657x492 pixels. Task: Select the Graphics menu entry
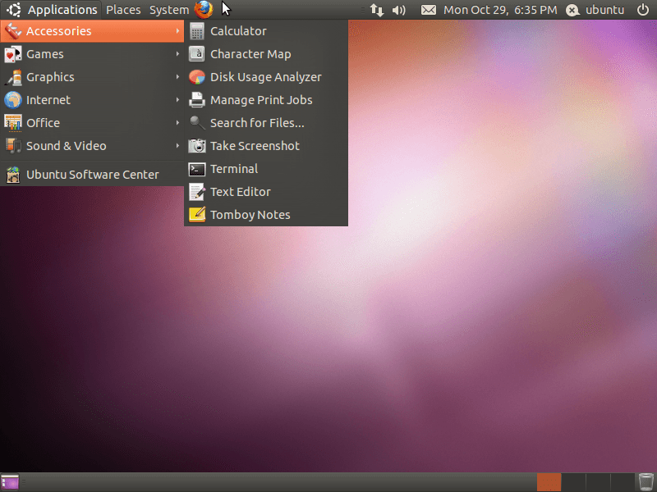pos(92,77)
